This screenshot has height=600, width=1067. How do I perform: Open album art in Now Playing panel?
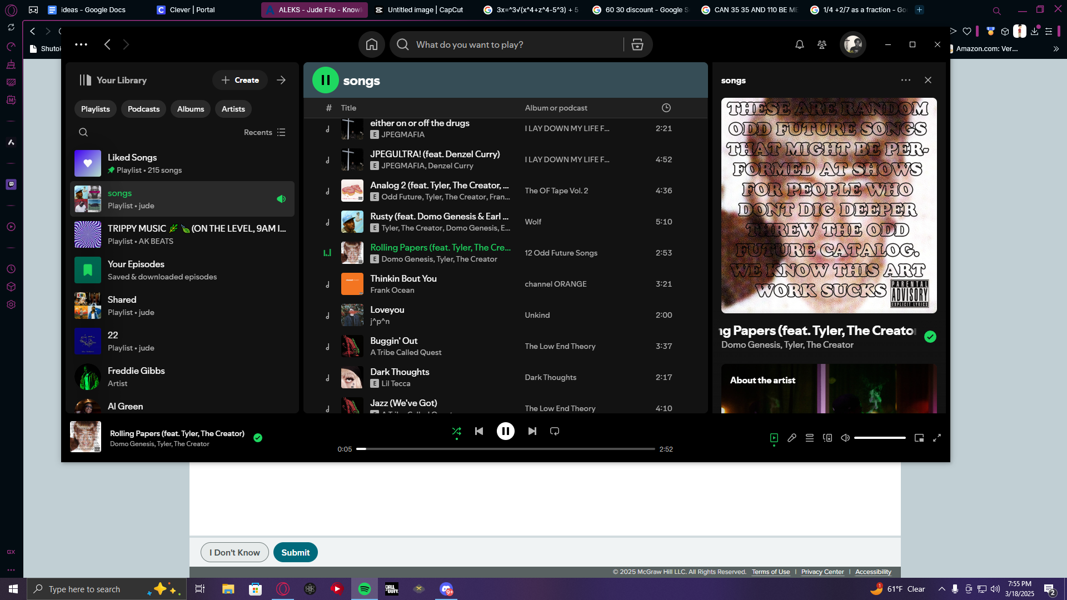click(x=829, y=206)
